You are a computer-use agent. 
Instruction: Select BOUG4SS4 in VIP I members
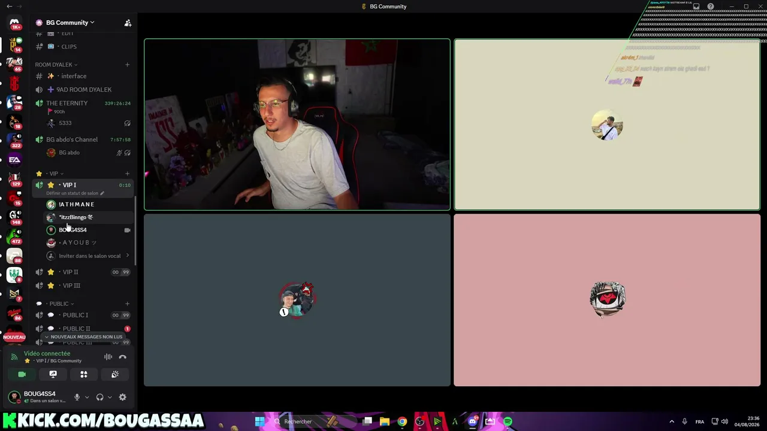click(x=89, y=230)
